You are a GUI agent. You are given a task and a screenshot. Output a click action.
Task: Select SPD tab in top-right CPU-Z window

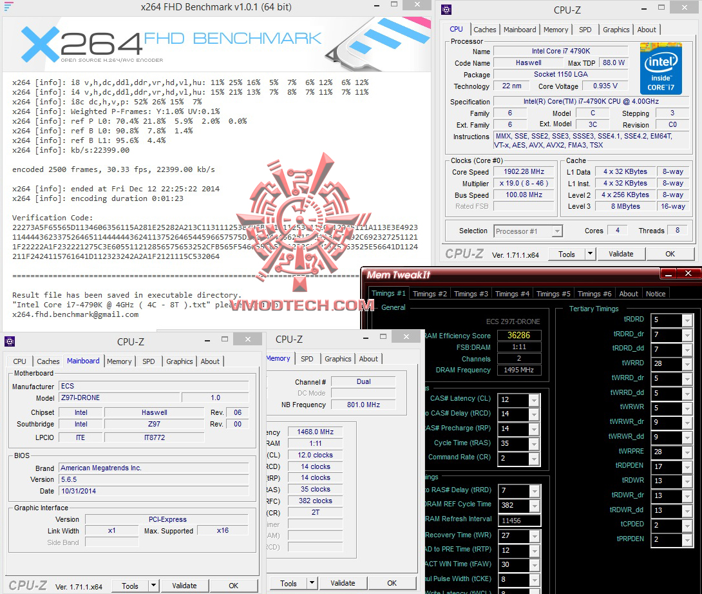(585, 30)
